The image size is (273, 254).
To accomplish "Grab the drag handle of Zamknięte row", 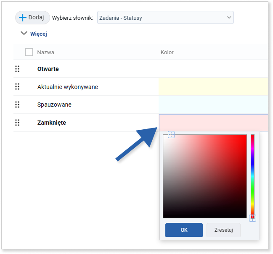I will [17, 123].
